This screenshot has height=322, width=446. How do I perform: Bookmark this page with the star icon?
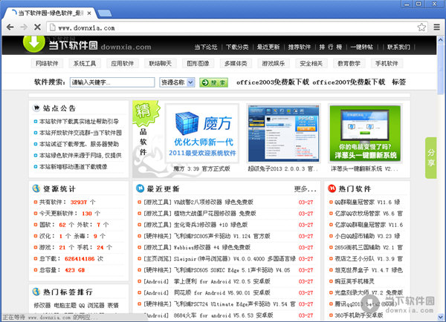(x=421, y=27)
